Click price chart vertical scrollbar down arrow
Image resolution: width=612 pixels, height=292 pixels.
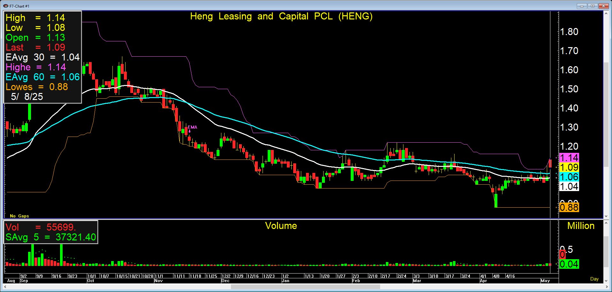click(606, 216)
